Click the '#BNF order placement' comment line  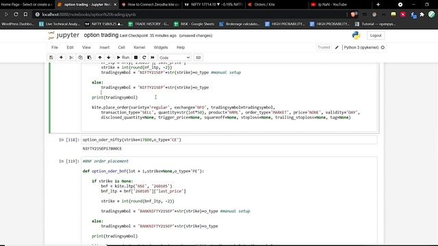105,161
